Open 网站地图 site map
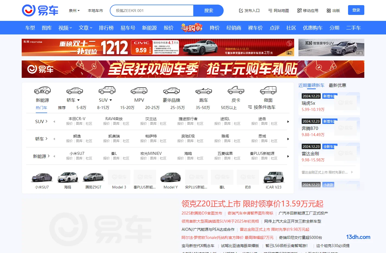Screen dimensions: 386x253 (x=278, y=11)
